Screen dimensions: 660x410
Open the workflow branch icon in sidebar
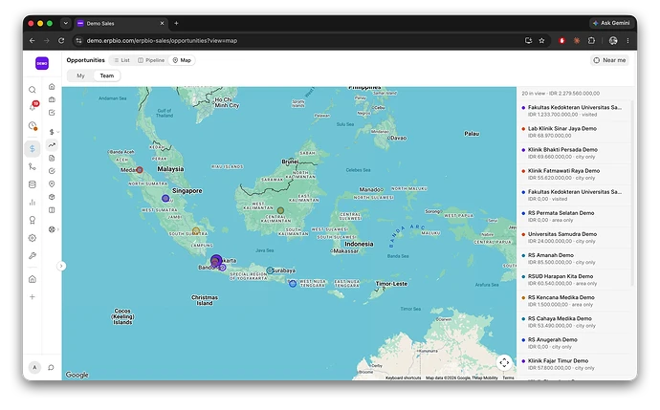coord(33,166)
